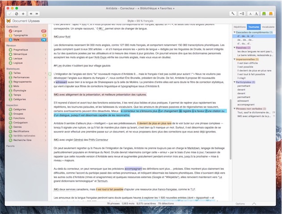282x214 pixels.
Task: Select "Il est bien difficile" detection
Action: tap(254, 63)
